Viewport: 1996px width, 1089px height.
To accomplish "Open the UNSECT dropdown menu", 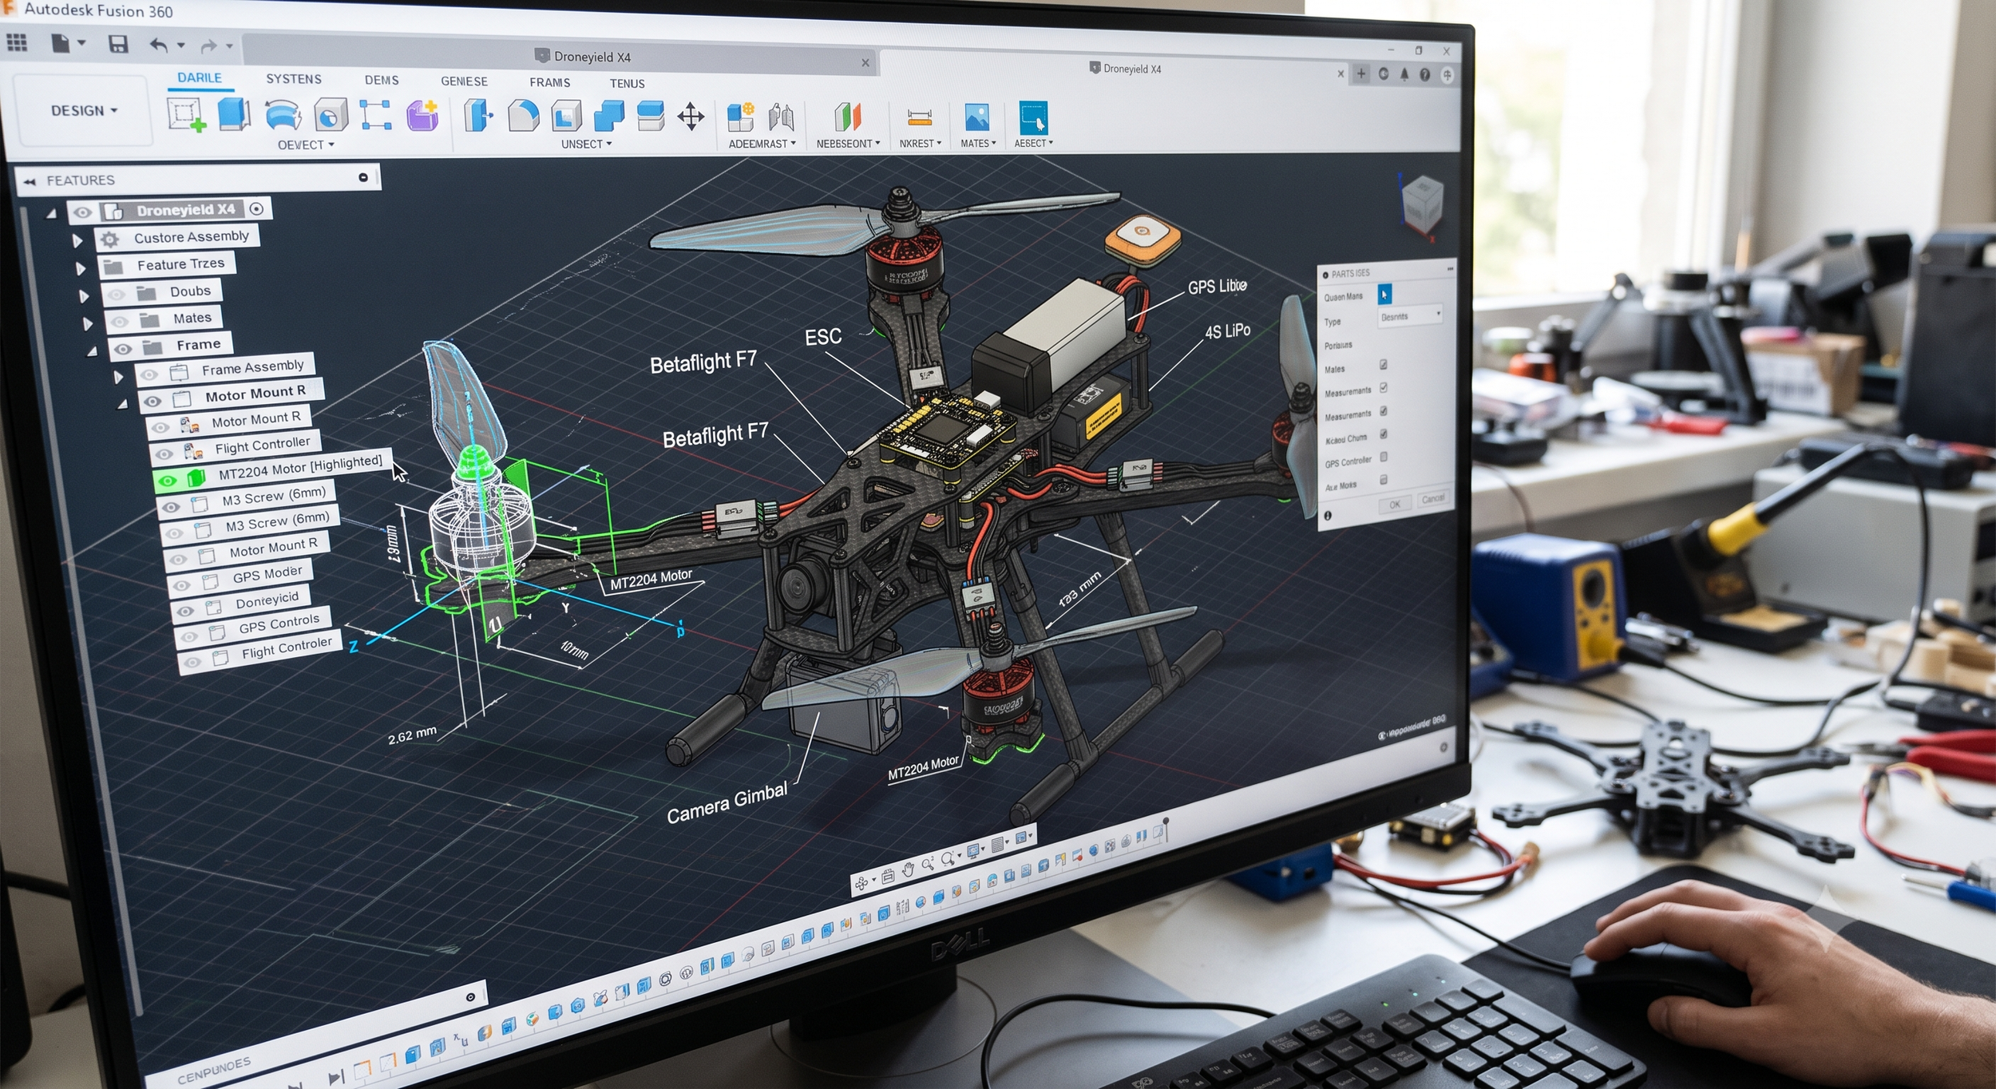I will click(586, 144).
